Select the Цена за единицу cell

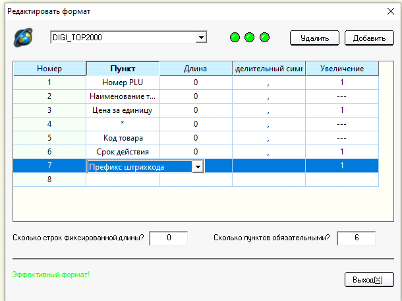pyautogui.click(x=123, y=110)
